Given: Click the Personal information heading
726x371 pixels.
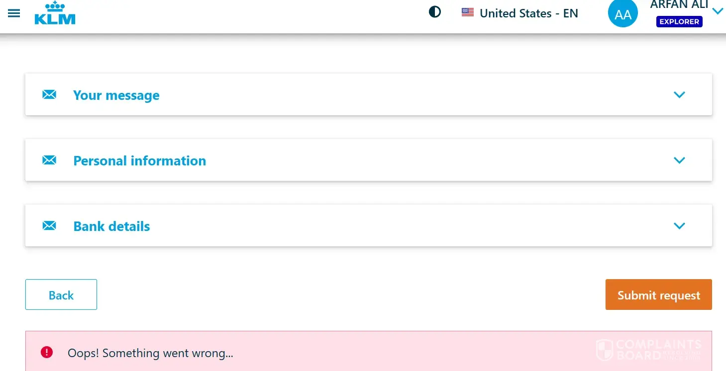Looking at the screenshot, I should pos(139,161).
